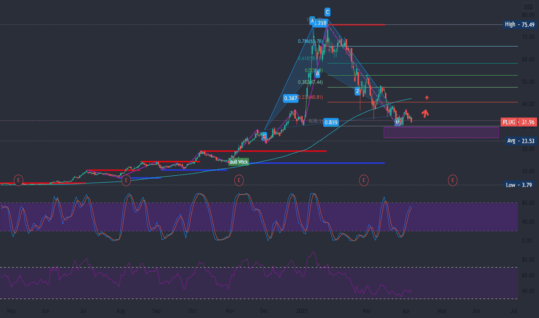
Task: Click Apr on the time axis
Action: (x=406, y=311)
